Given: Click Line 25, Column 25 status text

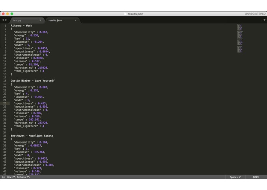Looking at the screenshot, I should click(18, 177).
